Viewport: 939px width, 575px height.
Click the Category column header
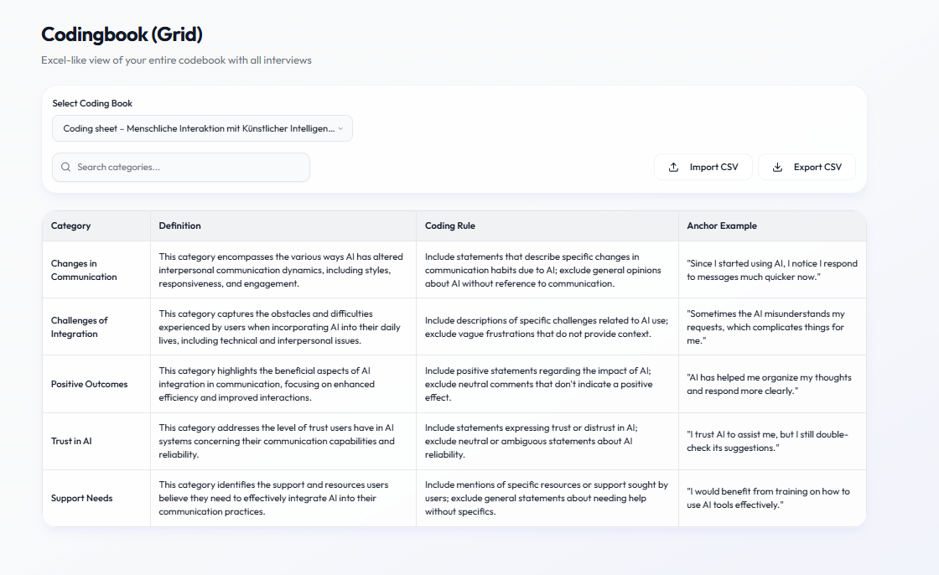click(x=71, y=225)
